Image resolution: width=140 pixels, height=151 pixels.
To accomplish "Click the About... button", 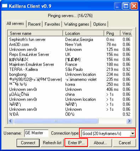I will pos(100,143).
